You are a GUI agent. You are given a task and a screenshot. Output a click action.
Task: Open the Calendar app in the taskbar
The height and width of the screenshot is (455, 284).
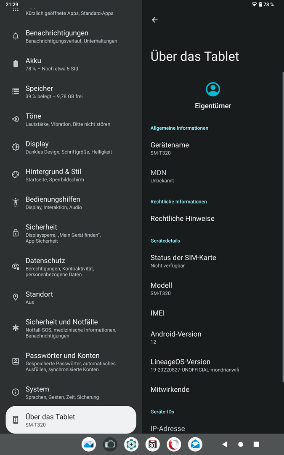click(x=152, y=444)
